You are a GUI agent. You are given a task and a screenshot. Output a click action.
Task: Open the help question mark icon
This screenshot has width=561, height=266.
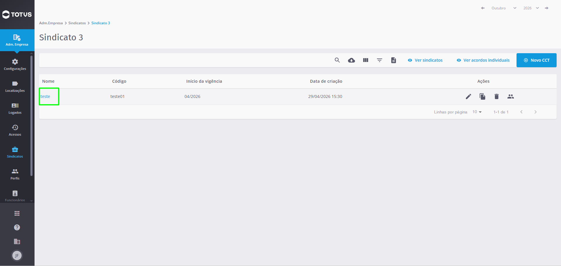(x=17, y=227)
